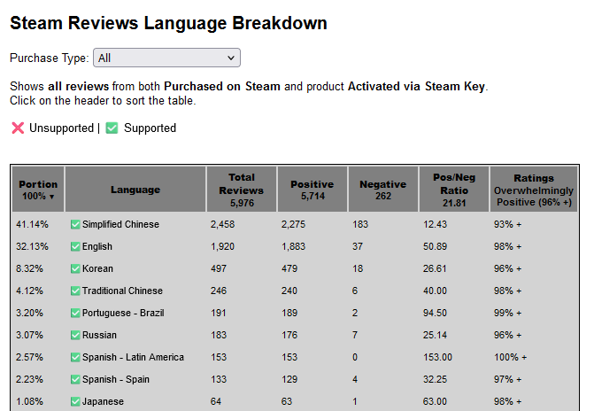Click the supported checkmark beside Korean
The height and width of the screenshot is (411, 594).
click(75, 268)
